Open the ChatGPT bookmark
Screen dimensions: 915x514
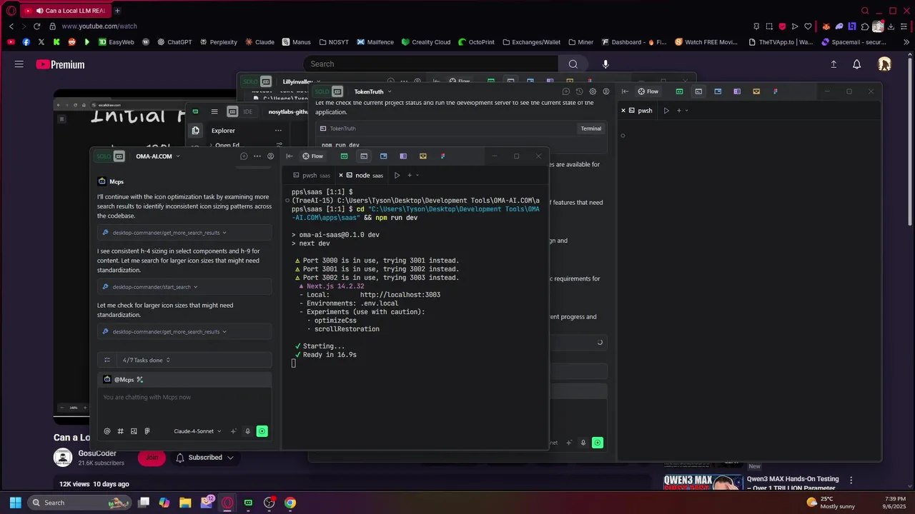tap(174, 42)
